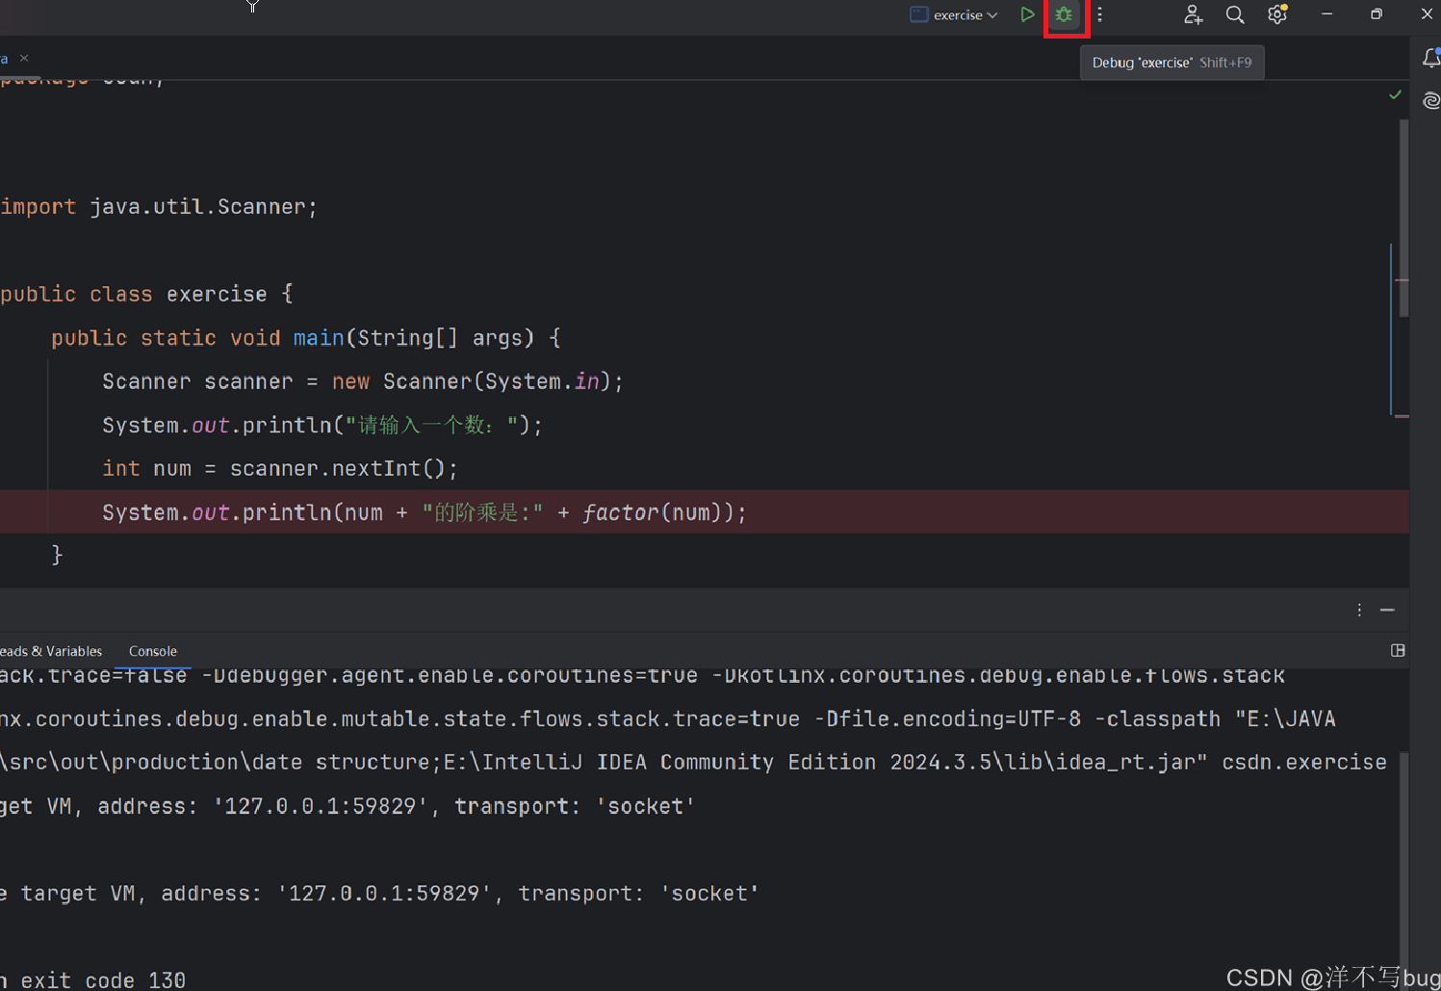The height and width of the screenshot is (991, 1441).
Task: Close the editor tab with the x
Action: click(24, 58)
